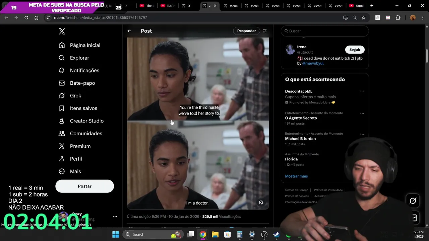Screen dimensions: 429x241
Task: Click the Última edição timestamp
Action: coord(162,217)
